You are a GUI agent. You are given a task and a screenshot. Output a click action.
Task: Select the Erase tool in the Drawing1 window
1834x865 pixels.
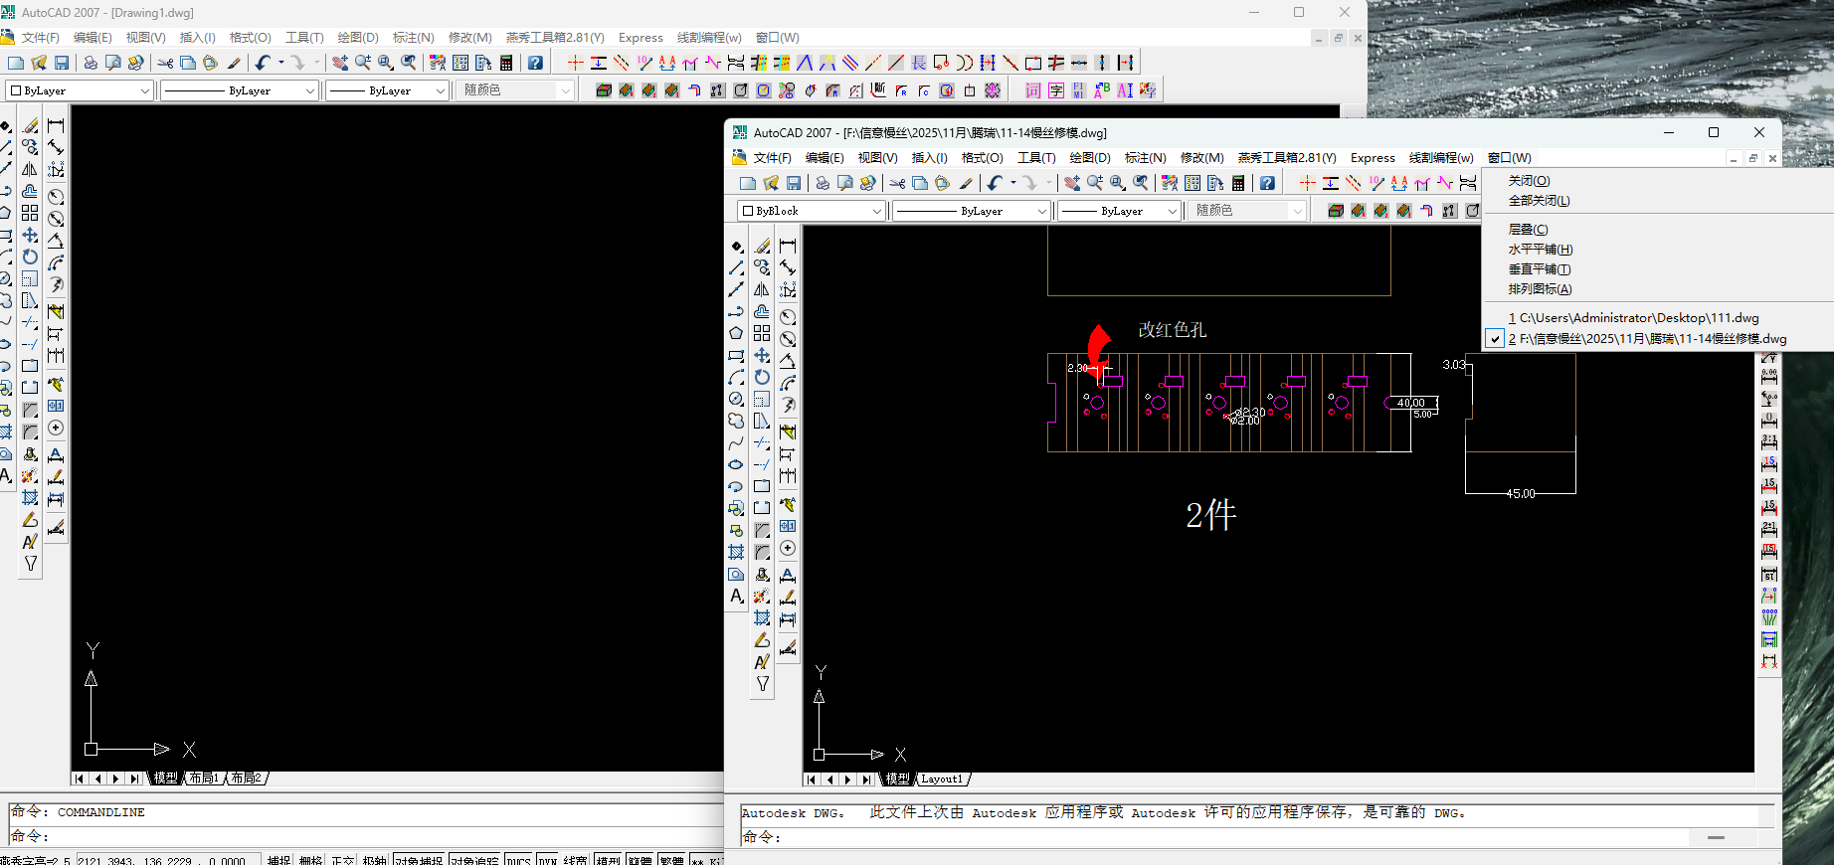31,125
